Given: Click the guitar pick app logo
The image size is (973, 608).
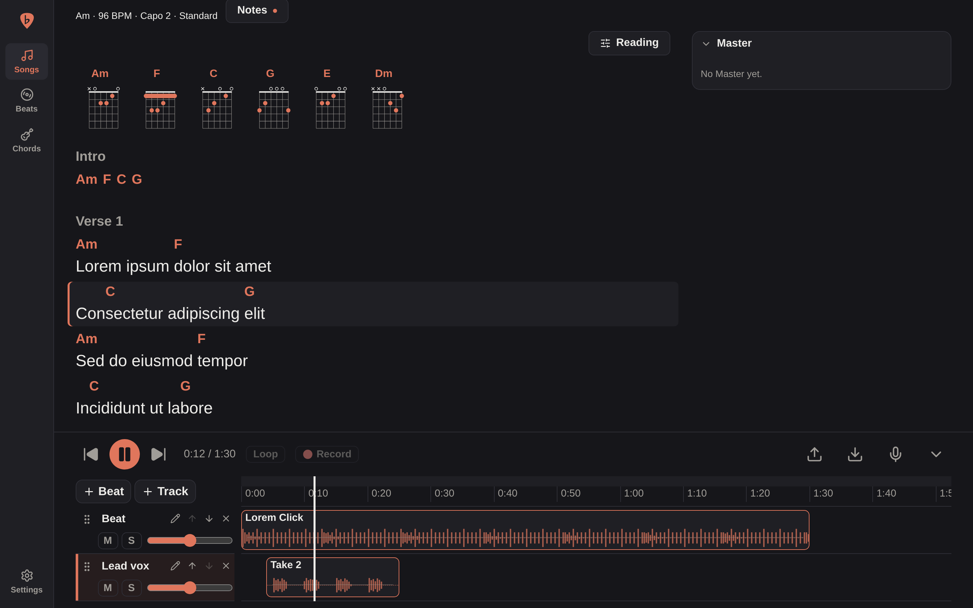Looking at the screenshot, I should point(27,21).
